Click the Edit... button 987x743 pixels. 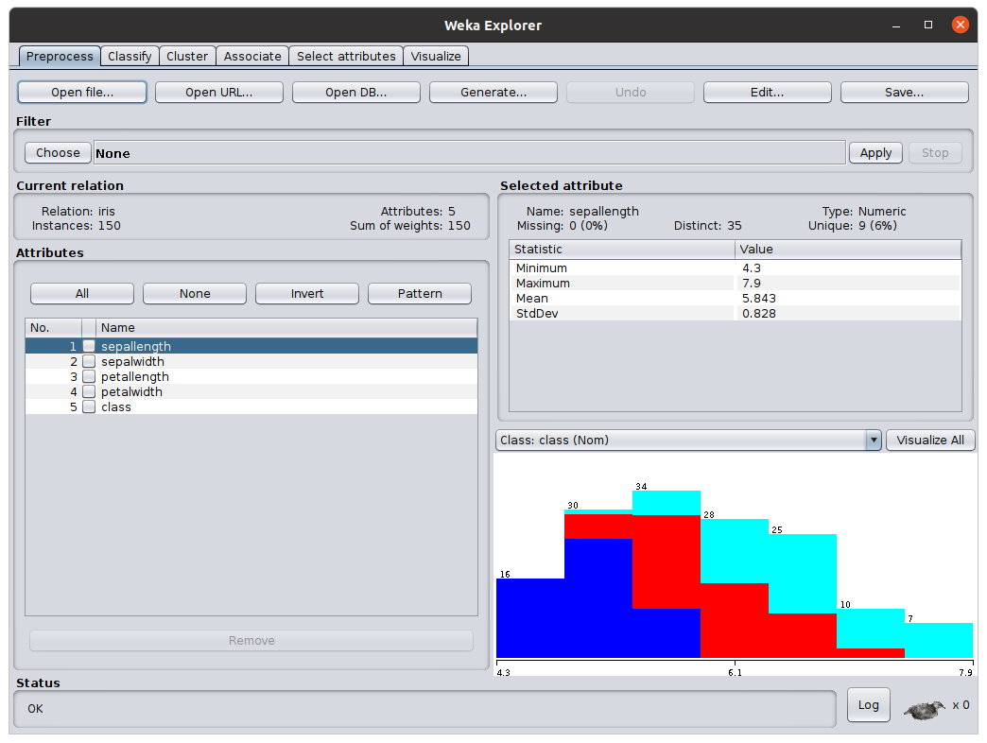768,92
